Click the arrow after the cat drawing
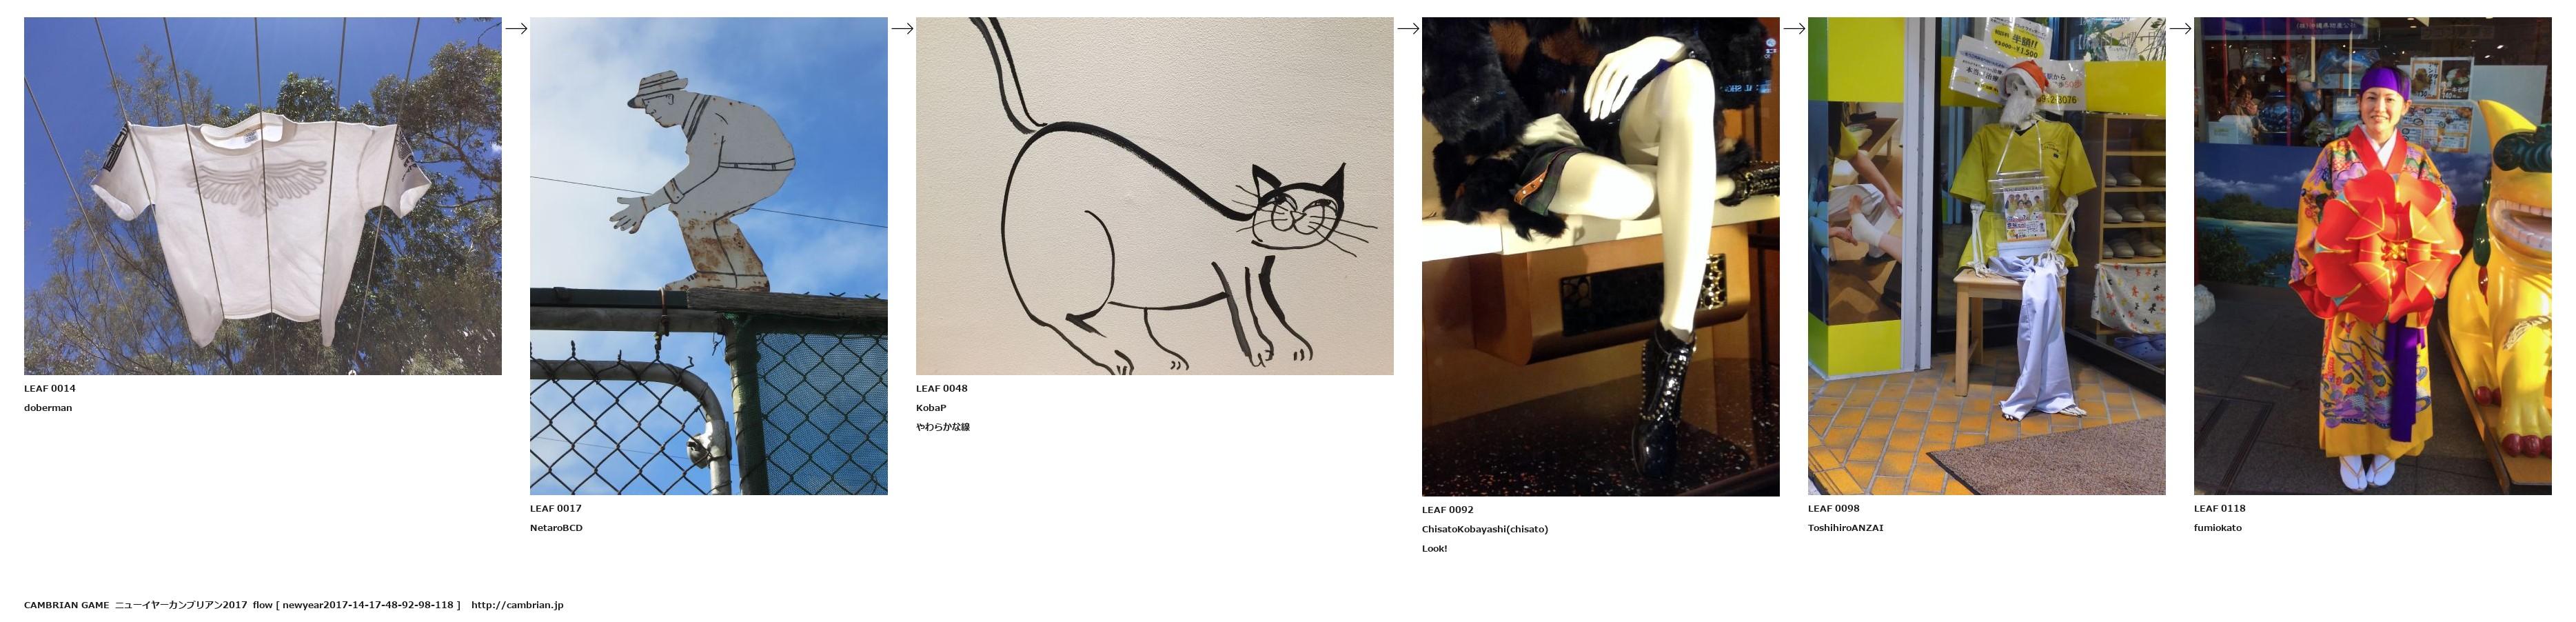Screen dimensions: 2576x622 [1408, 29]
